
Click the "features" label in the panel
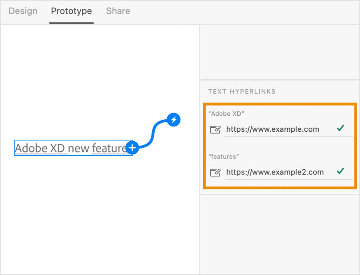tap(224, 157)
